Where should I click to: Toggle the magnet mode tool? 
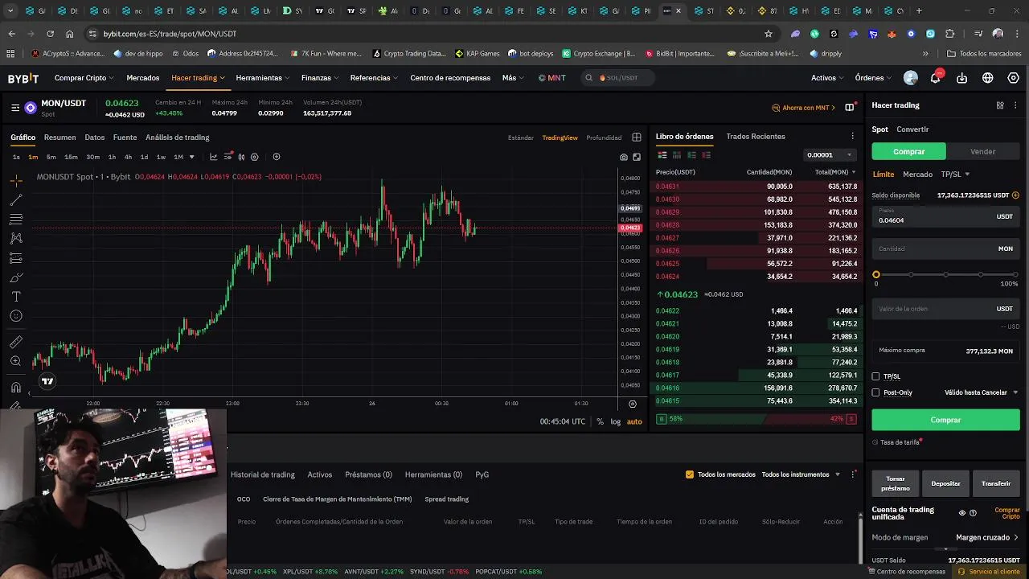[16, 387]
